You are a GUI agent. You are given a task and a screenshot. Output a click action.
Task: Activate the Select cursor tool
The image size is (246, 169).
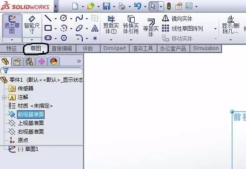coord(153,6)
